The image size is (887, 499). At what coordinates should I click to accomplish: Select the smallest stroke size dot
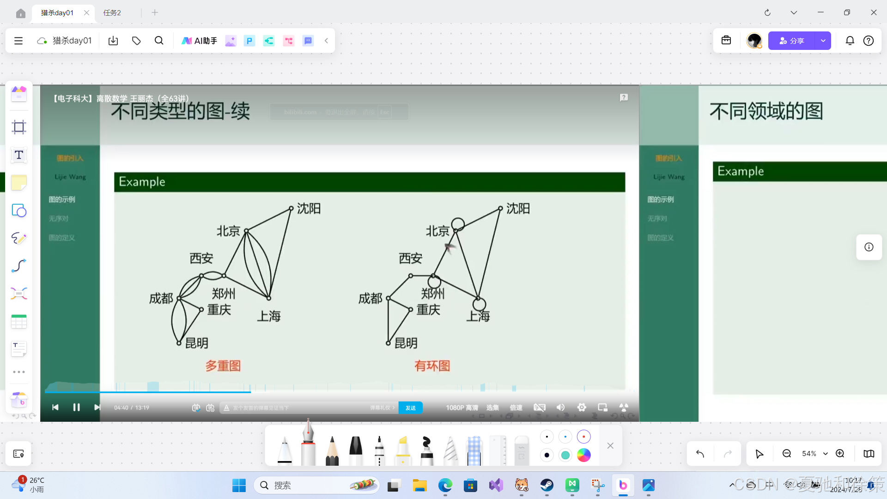tap(547, 437)
